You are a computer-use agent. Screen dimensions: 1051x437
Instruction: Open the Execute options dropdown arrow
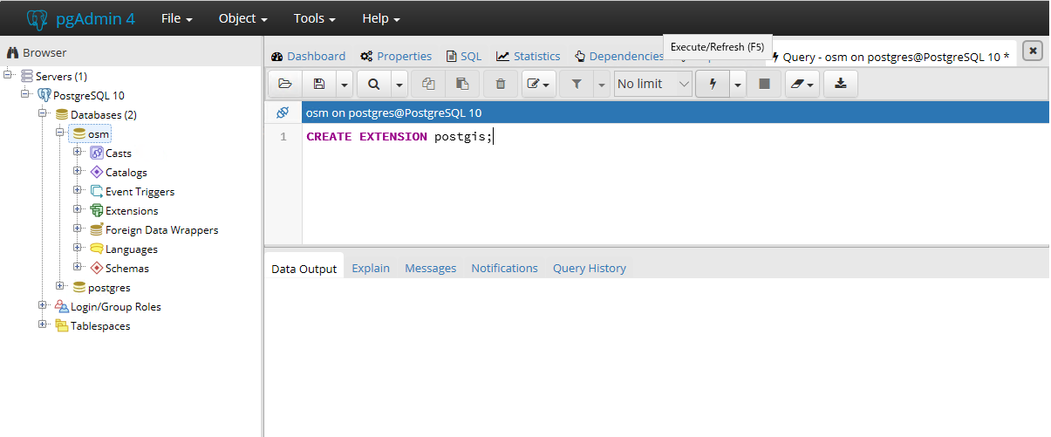pyautogui.click(x=738, y=84)
